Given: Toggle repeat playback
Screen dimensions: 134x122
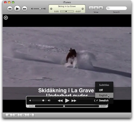Looking at the screenshot, I should [x=23, y=115].
